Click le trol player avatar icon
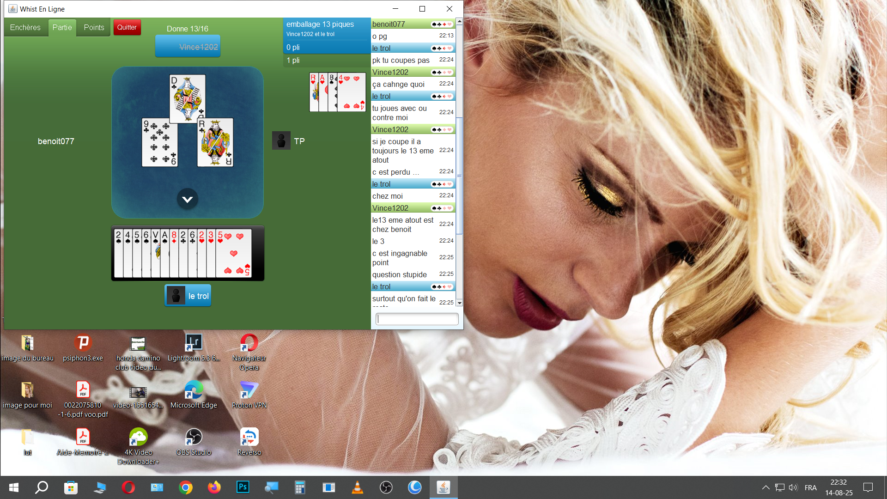Viewport: 887px width, 499px height. tap(176, 296)
